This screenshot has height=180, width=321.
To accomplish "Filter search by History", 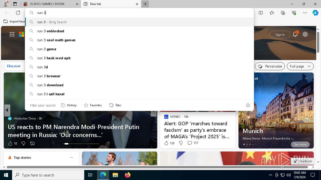I will (x=69, y=105).
